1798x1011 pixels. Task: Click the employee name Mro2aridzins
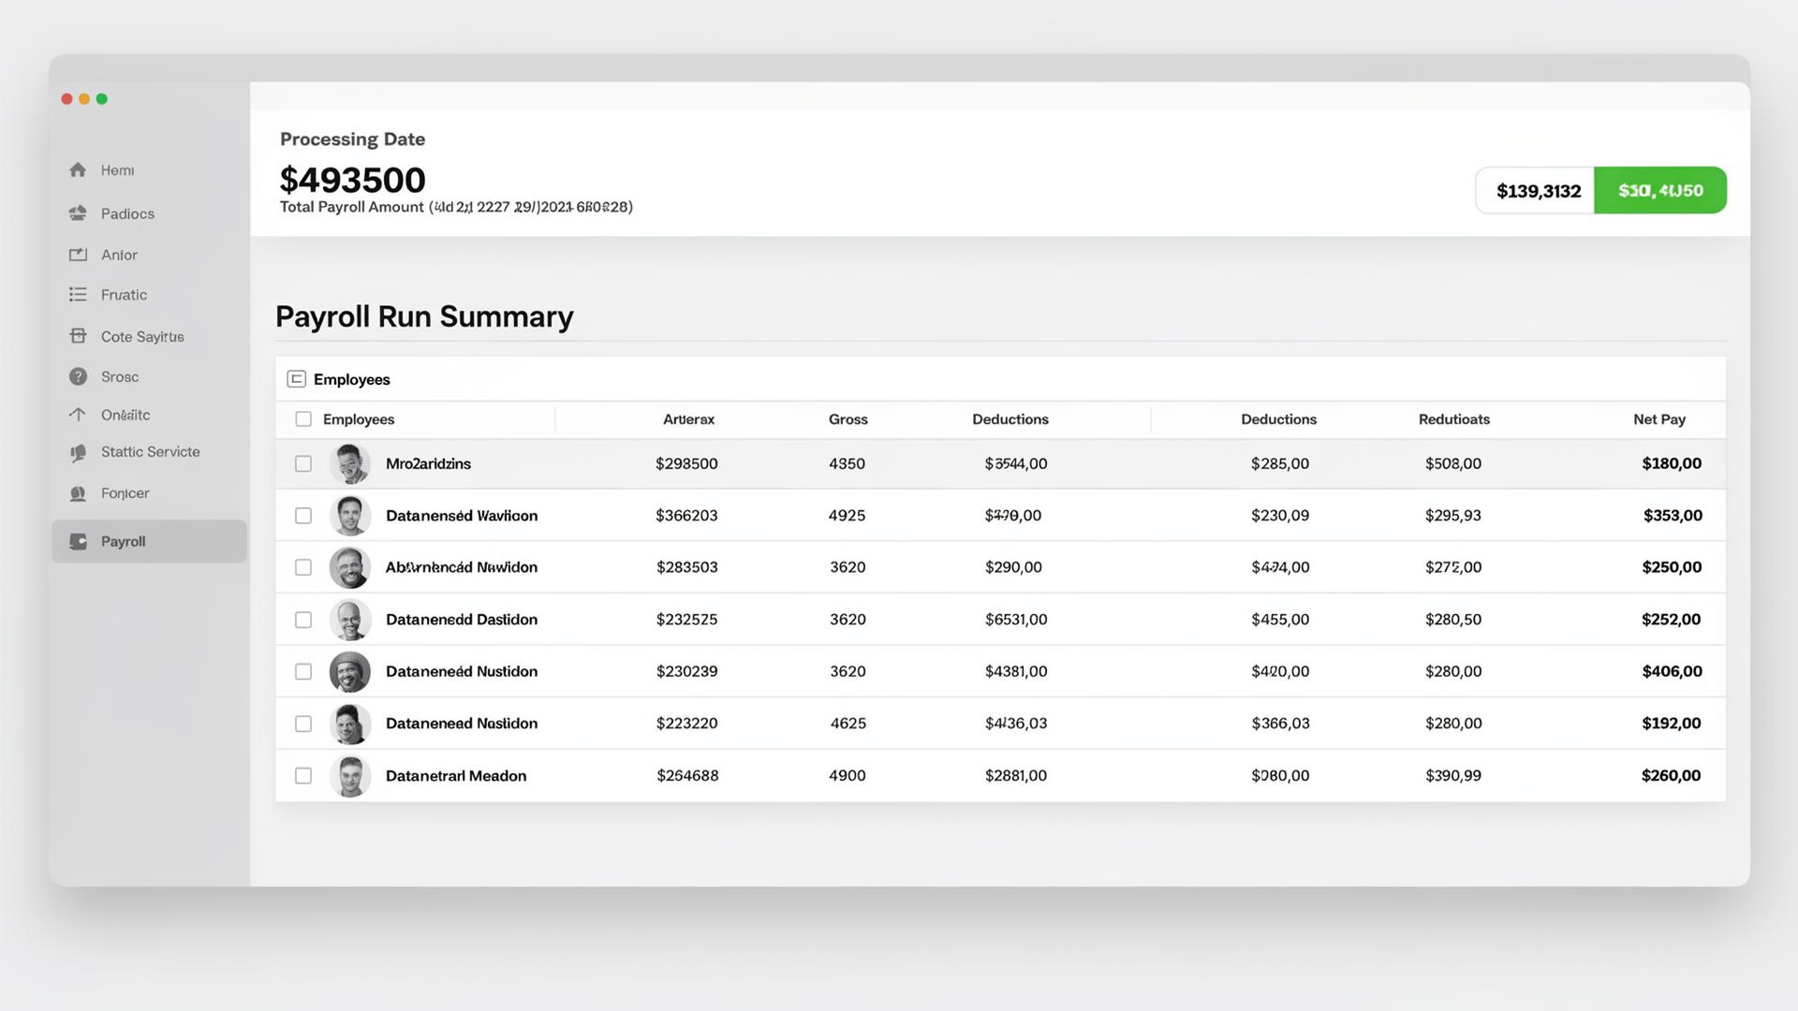coord(428,463)
